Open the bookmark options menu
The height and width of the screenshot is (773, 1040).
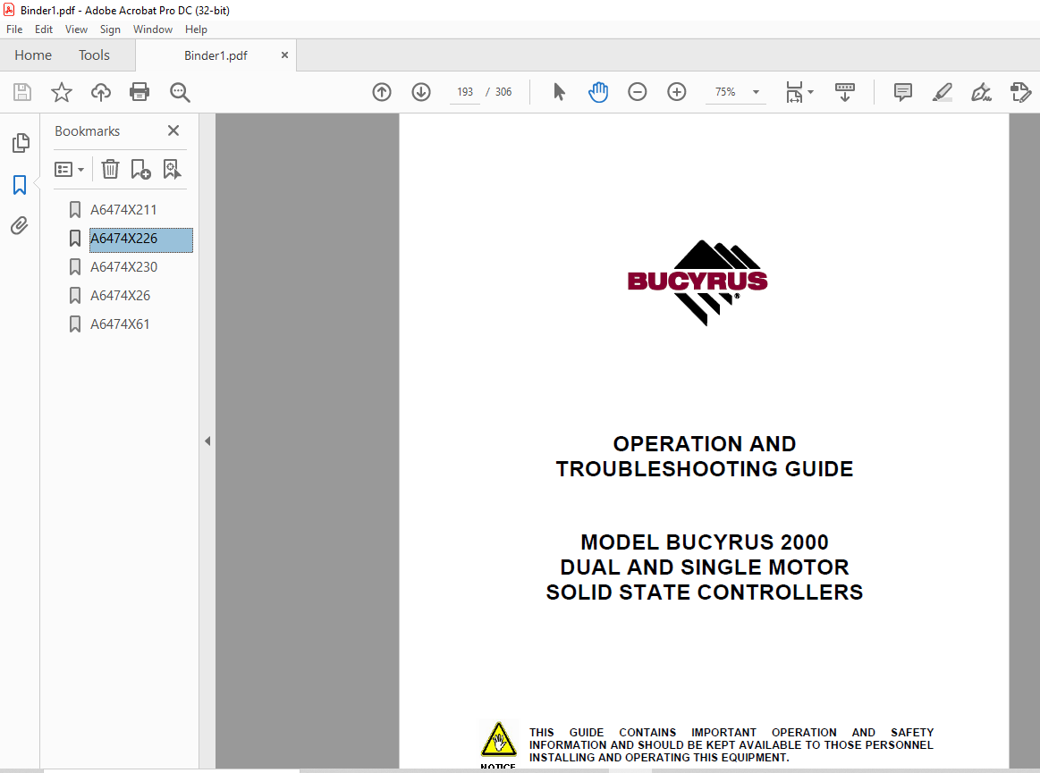click(69, 170)
